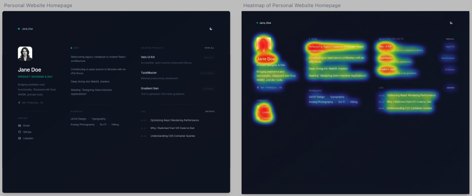Open ARCHIVE link in homepage Log section
Viewport: 472px width, 196px height.
coord(210,112)
